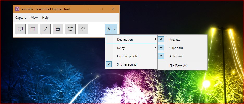Open the Help menu
Viewport: 244px width, 104px height.
coord(45,18)
